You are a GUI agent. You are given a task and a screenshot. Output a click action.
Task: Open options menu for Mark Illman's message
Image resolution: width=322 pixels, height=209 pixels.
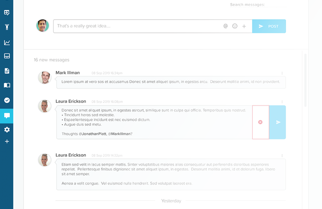pos(282,73)
